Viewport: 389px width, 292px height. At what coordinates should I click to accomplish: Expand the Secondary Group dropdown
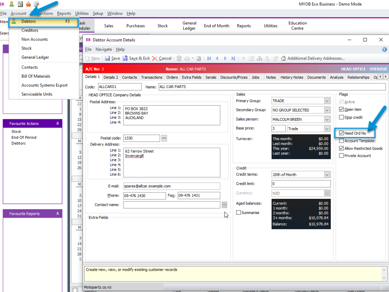(327, 110)
